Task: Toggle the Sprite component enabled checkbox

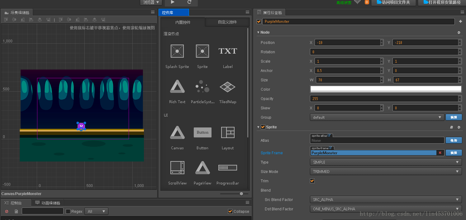Action: [263, 127]
